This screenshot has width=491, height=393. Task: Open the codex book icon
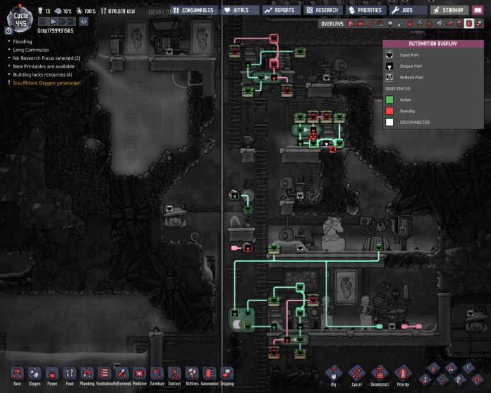click(x=478, y=10)
